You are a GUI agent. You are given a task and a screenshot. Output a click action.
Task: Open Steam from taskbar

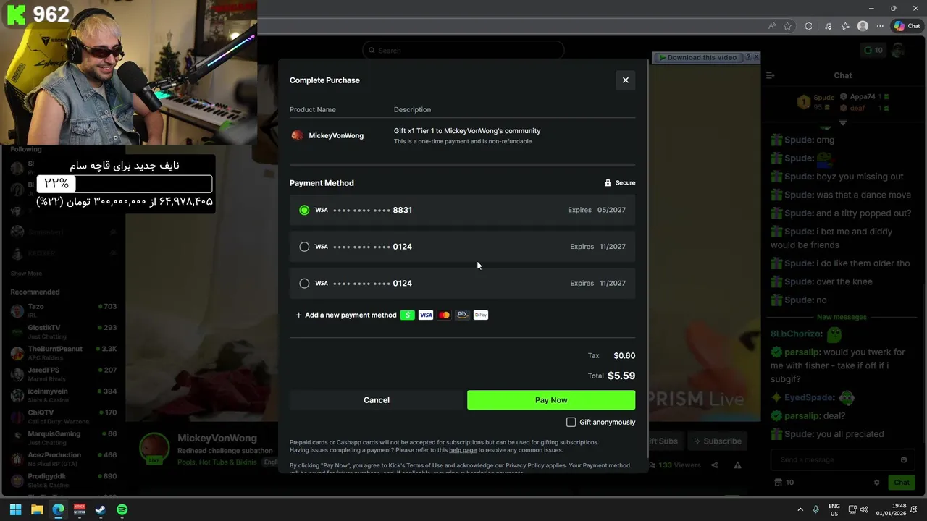[101, 509]
